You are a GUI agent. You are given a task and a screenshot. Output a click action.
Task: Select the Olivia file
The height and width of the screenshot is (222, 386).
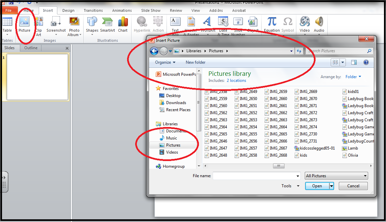[350, 155]
